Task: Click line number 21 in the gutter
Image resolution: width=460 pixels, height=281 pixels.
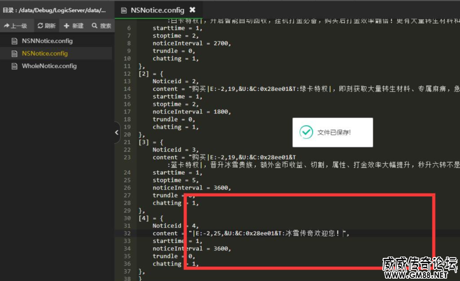Action: point(127,142)
